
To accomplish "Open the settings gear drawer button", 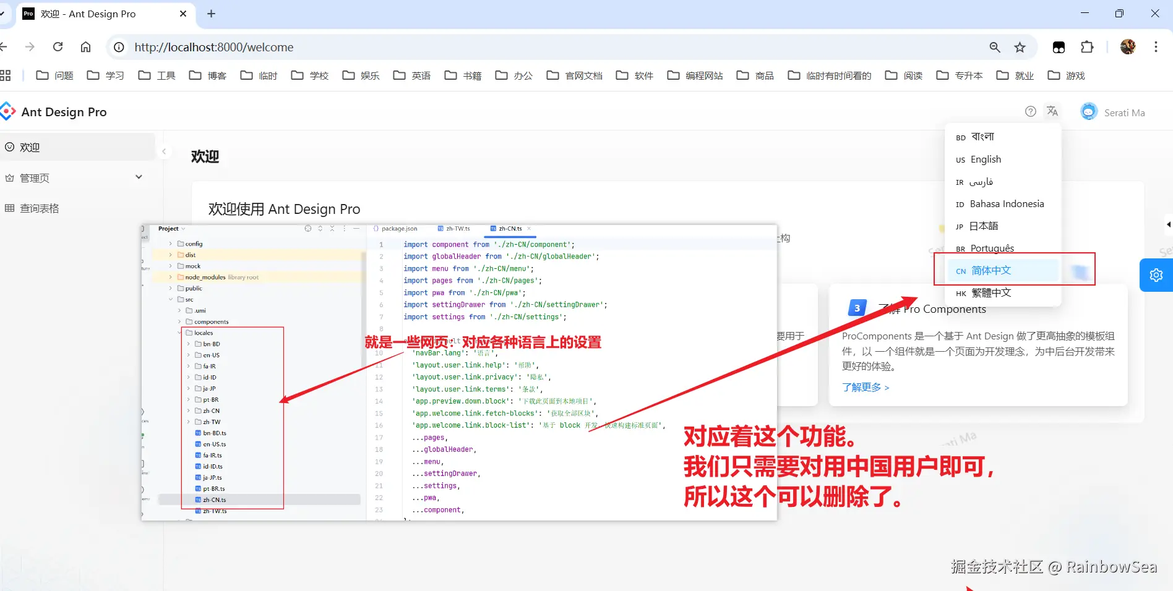I will coord(1156,275).
